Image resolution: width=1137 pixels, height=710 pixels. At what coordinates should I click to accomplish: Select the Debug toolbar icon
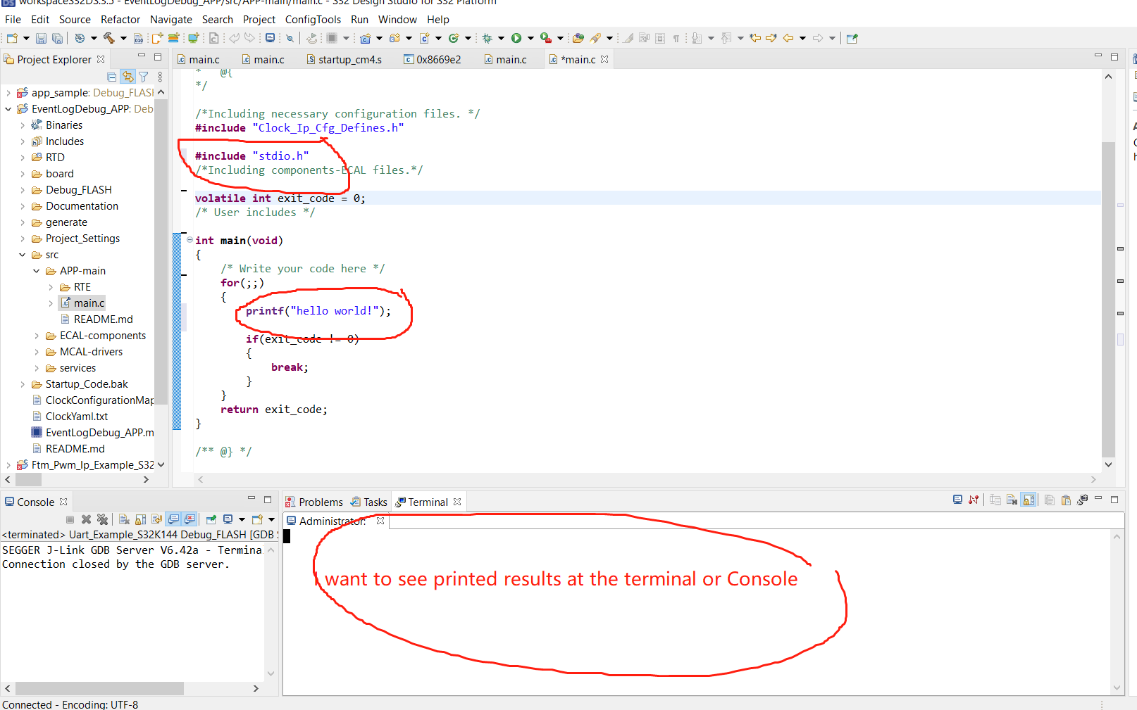487,38
